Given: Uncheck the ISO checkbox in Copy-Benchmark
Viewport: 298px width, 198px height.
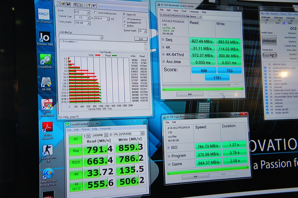Looking at the screenshot, I should 168,148.
